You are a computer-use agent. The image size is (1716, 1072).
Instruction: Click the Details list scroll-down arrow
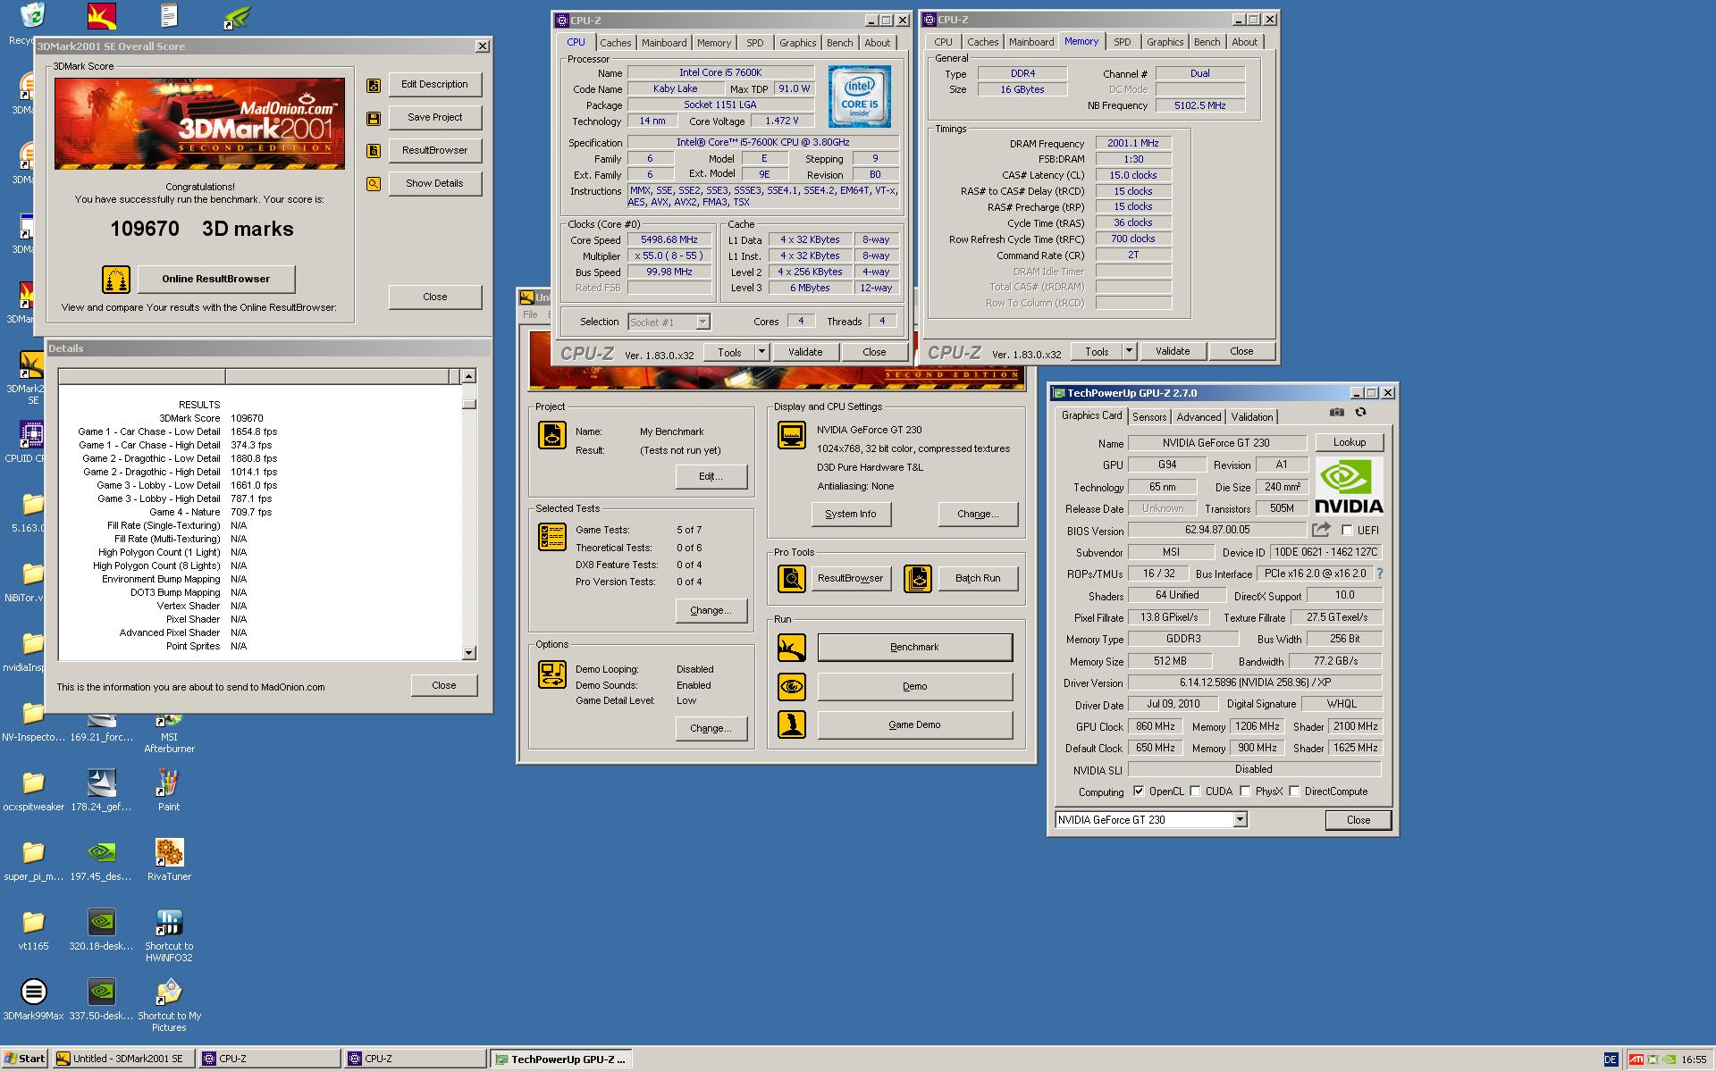tap(469, 653)
